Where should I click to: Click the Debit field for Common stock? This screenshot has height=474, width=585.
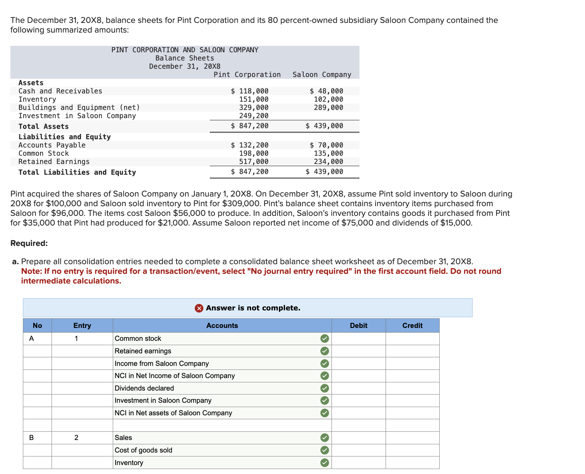click(359, 338)
